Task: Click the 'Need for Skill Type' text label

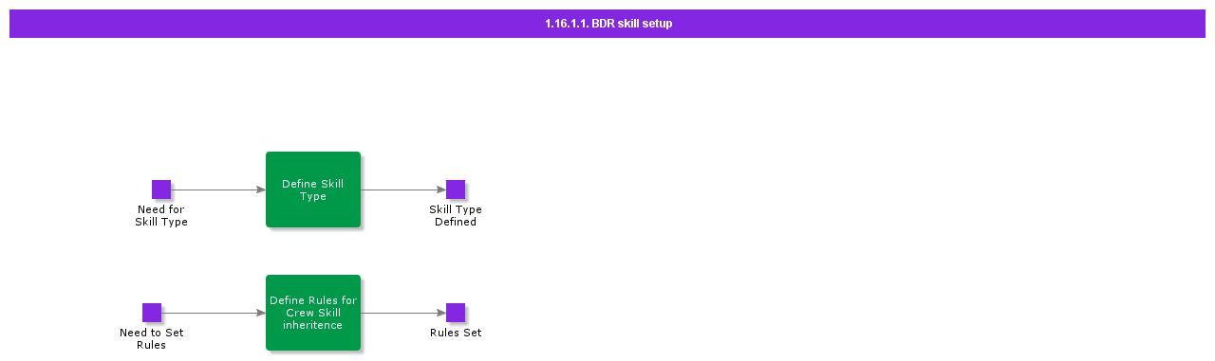Action: 161,216
